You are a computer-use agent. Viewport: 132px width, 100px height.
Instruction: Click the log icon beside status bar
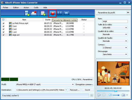[x=92, y=96]
